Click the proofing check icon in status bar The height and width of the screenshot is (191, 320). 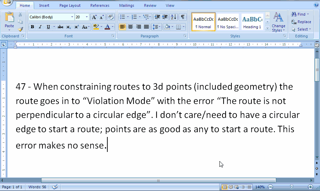point(55,187)
